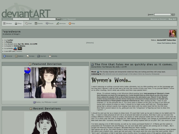Open the Nottie PNGtuber model link
This screenshot has width=179, height=134.
pos(47,102)
